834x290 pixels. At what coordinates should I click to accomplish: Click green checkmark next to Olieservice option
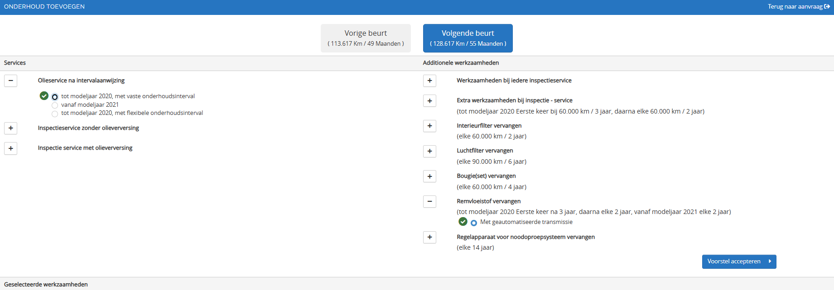point(44,96)
